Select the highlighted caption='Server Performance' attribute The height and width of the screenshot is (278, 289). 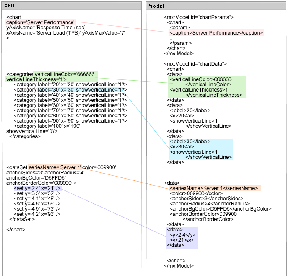pyautogui.click(x=41, y=22)
